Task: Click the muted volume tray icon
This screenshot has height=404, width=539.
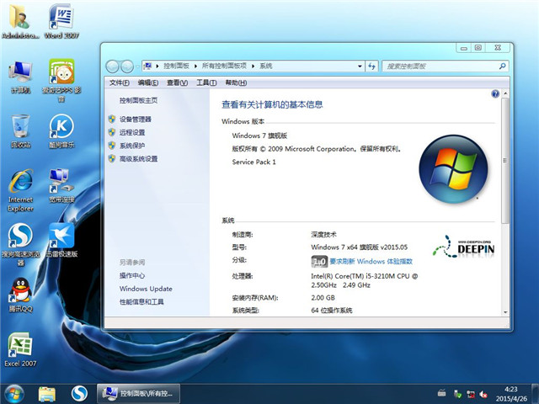Action: coord(483,394)
